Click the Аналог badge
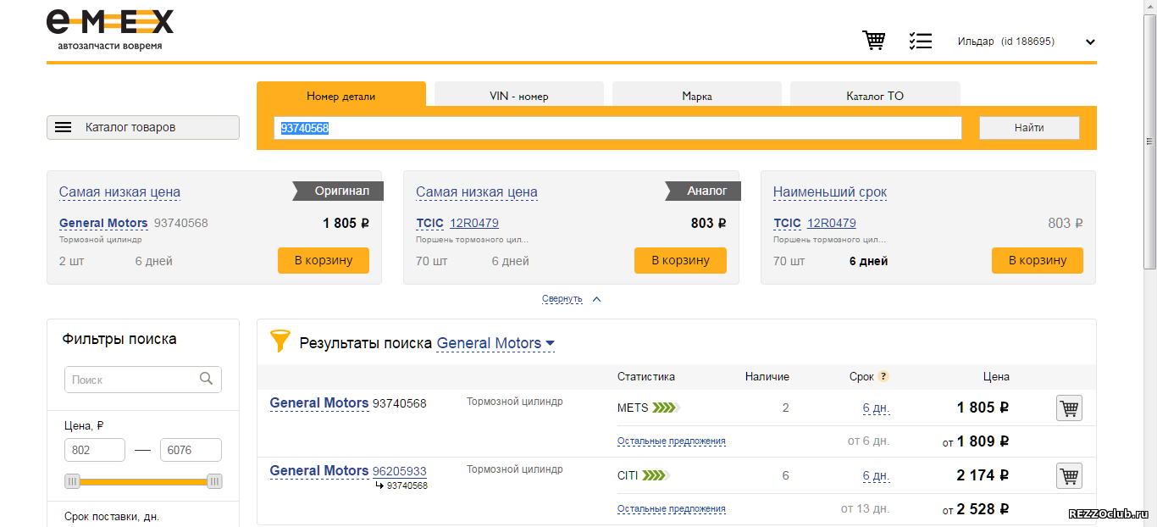 (x=703, y=191)
